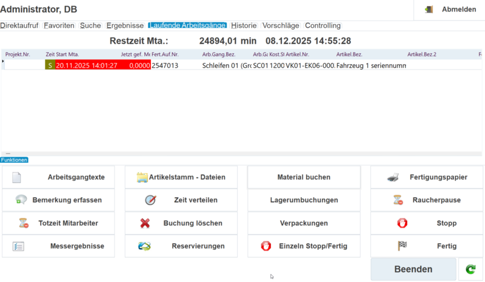
Task: Open the Favoriten tab
Action: point(59,25)
